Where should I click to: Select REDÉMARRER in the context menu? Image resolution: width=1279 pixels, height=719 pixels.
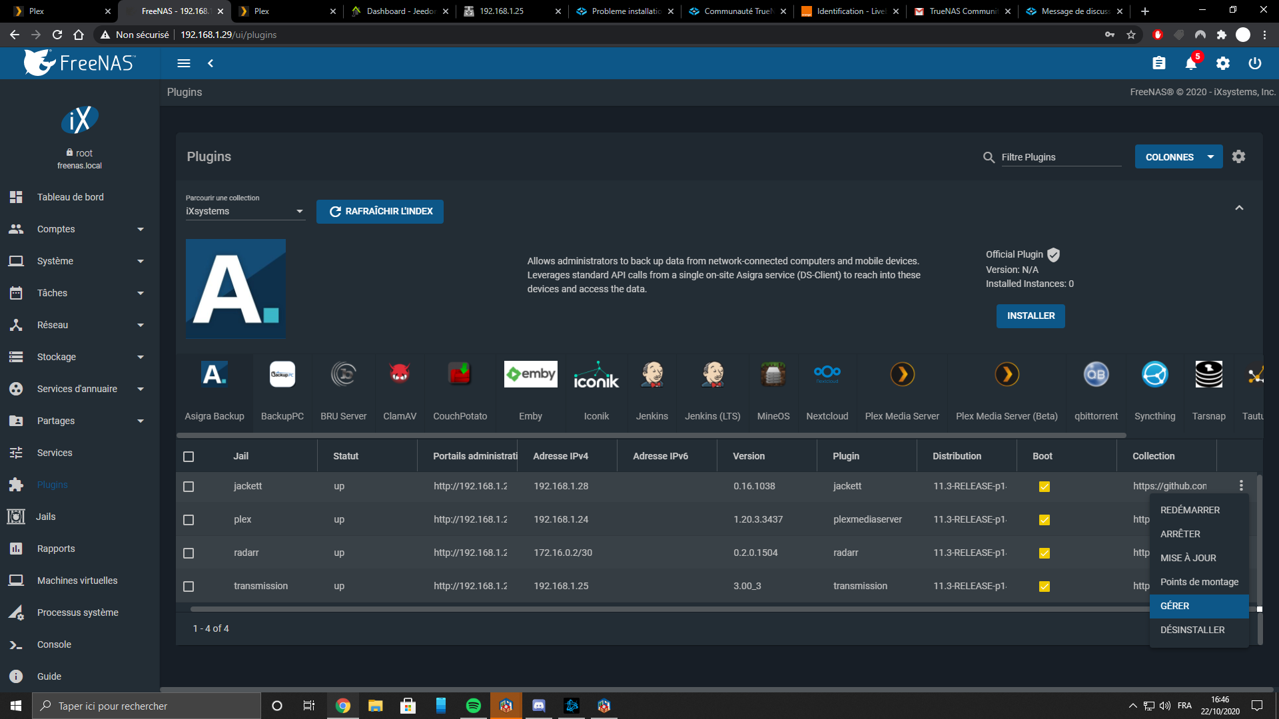1190,510
